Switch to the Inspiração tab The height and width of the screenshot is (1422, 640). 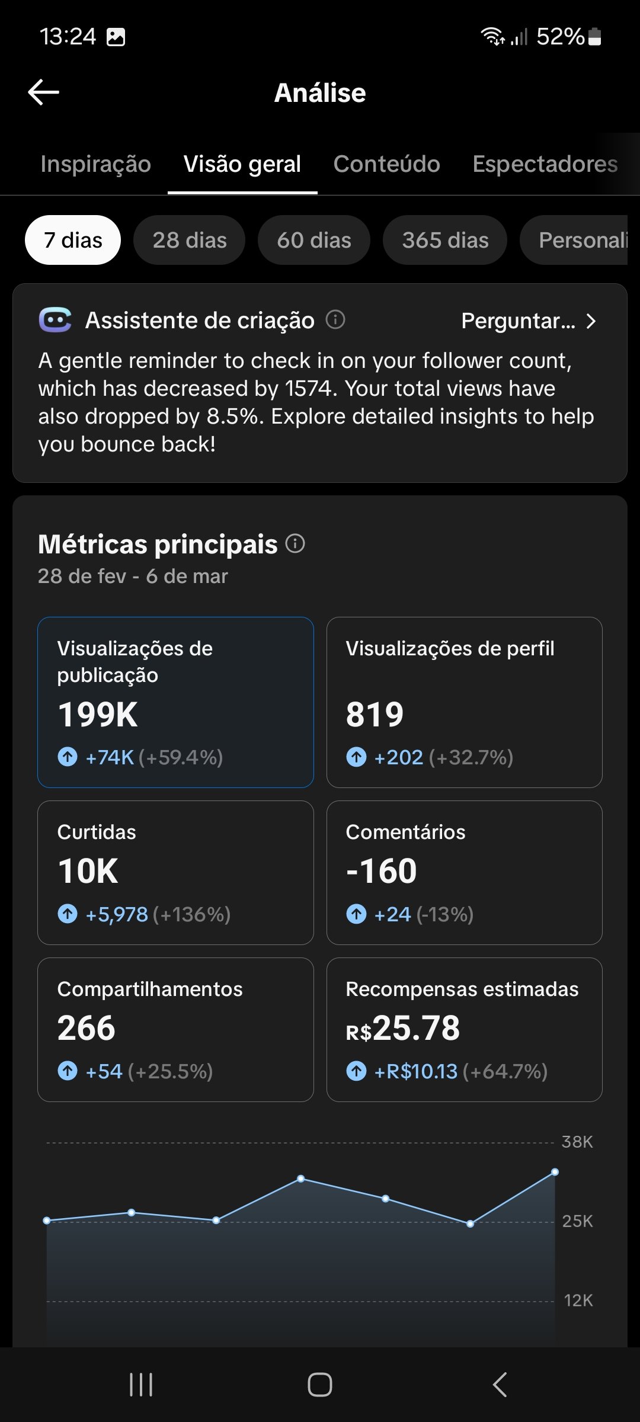point(95,164)
